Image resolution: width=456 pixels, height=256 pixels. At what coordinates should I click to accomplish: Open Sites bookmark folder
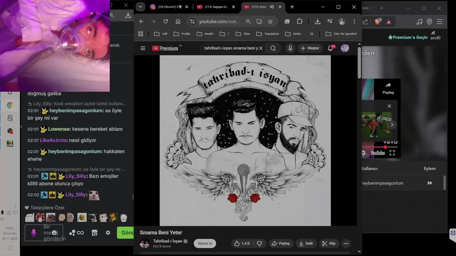pyautogui.click(x=243, y=34)
